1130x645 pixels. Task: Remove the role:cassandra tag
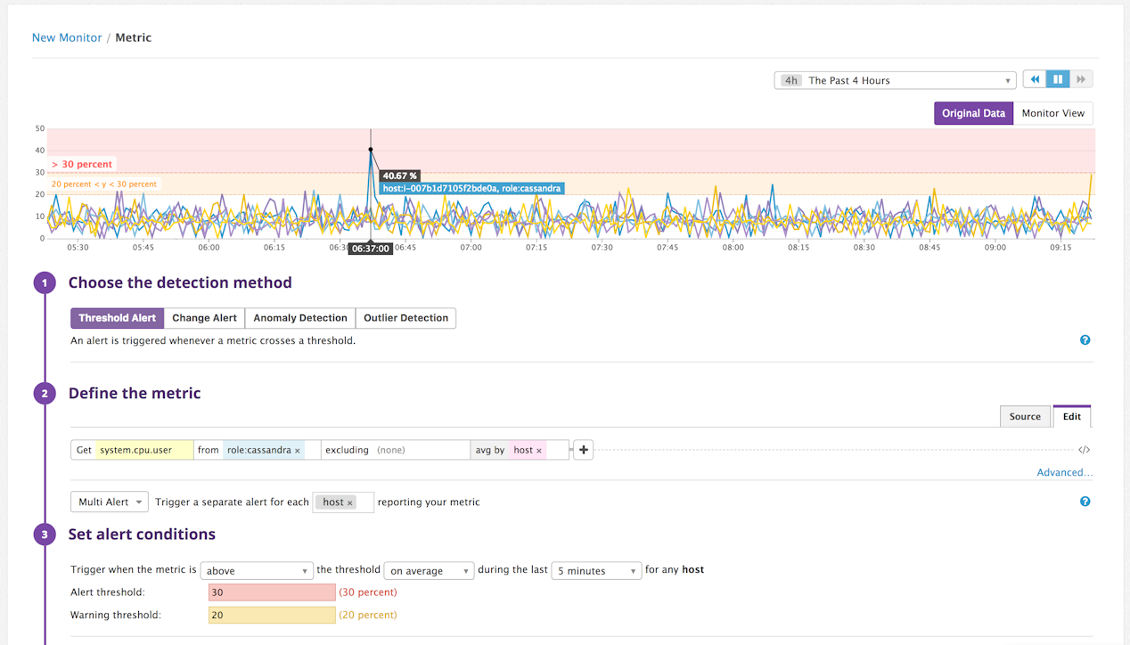[298, 451]
